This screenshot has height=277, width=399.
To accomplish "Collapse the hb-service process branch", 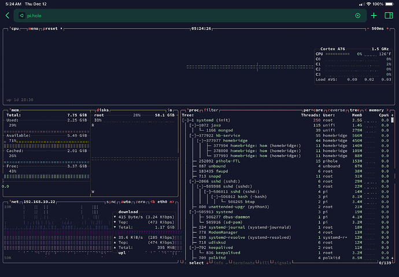I will coord(192,136).
